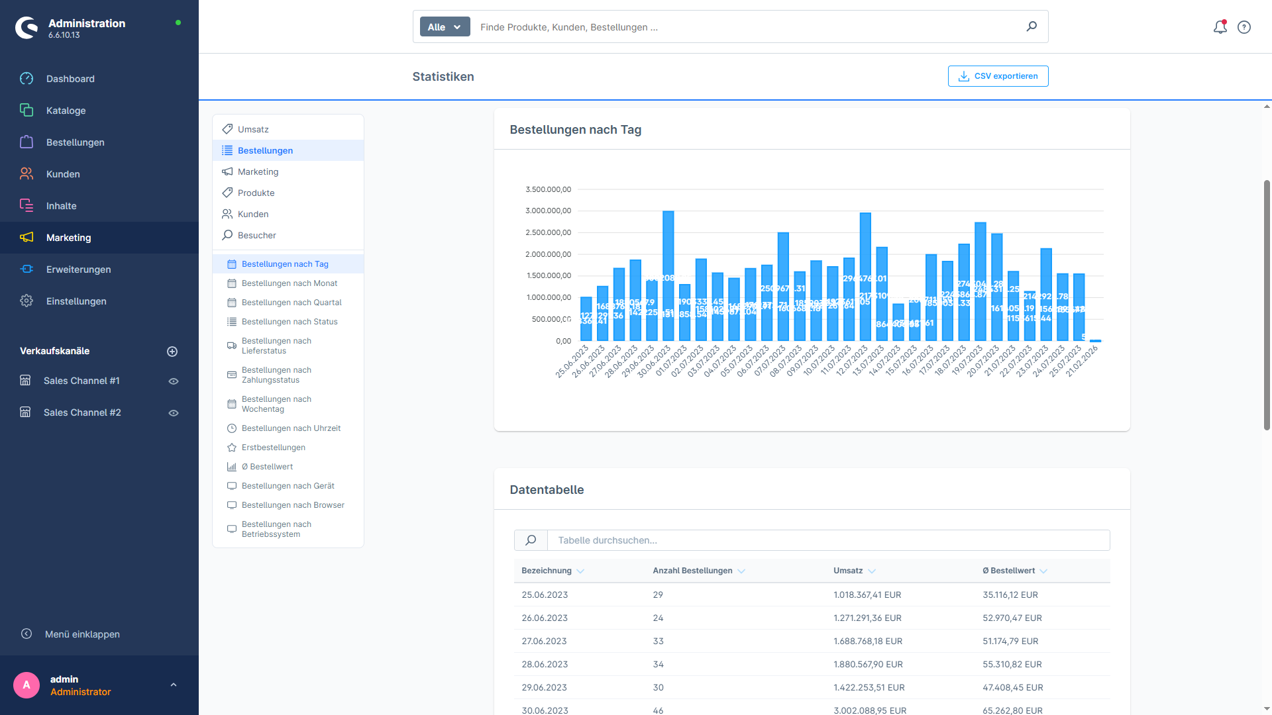Click the CSV exportieren button

coord(998,75)
